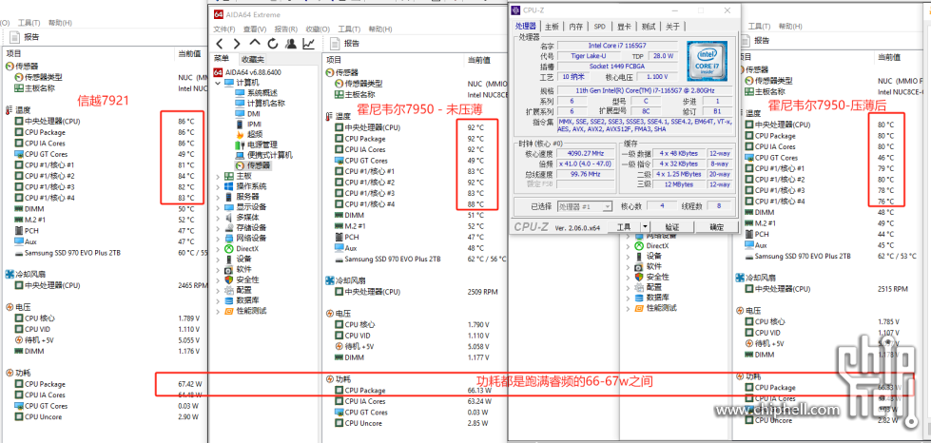Viewport: 931px width, 443px height.
Task: Select 传感器 under 计算机 in the tree
Action: point(259,165)
